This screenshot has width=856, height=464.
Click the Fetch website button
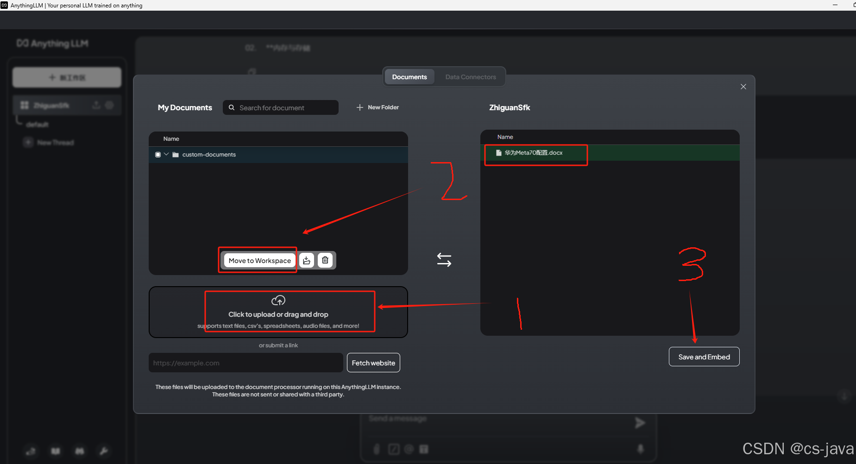pyautogui.click(x=373, y=363)
